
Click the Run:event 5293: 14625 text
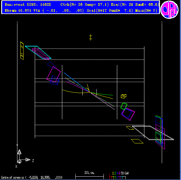coord(28,5)
